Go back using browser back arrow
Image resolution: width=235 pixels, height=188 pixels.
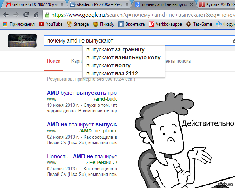tap(6, 15)
